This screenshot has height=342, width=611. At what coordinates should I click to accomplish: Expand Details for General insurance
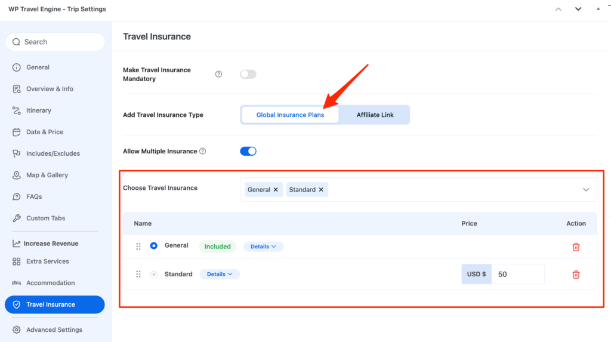[x=263, y=247]
